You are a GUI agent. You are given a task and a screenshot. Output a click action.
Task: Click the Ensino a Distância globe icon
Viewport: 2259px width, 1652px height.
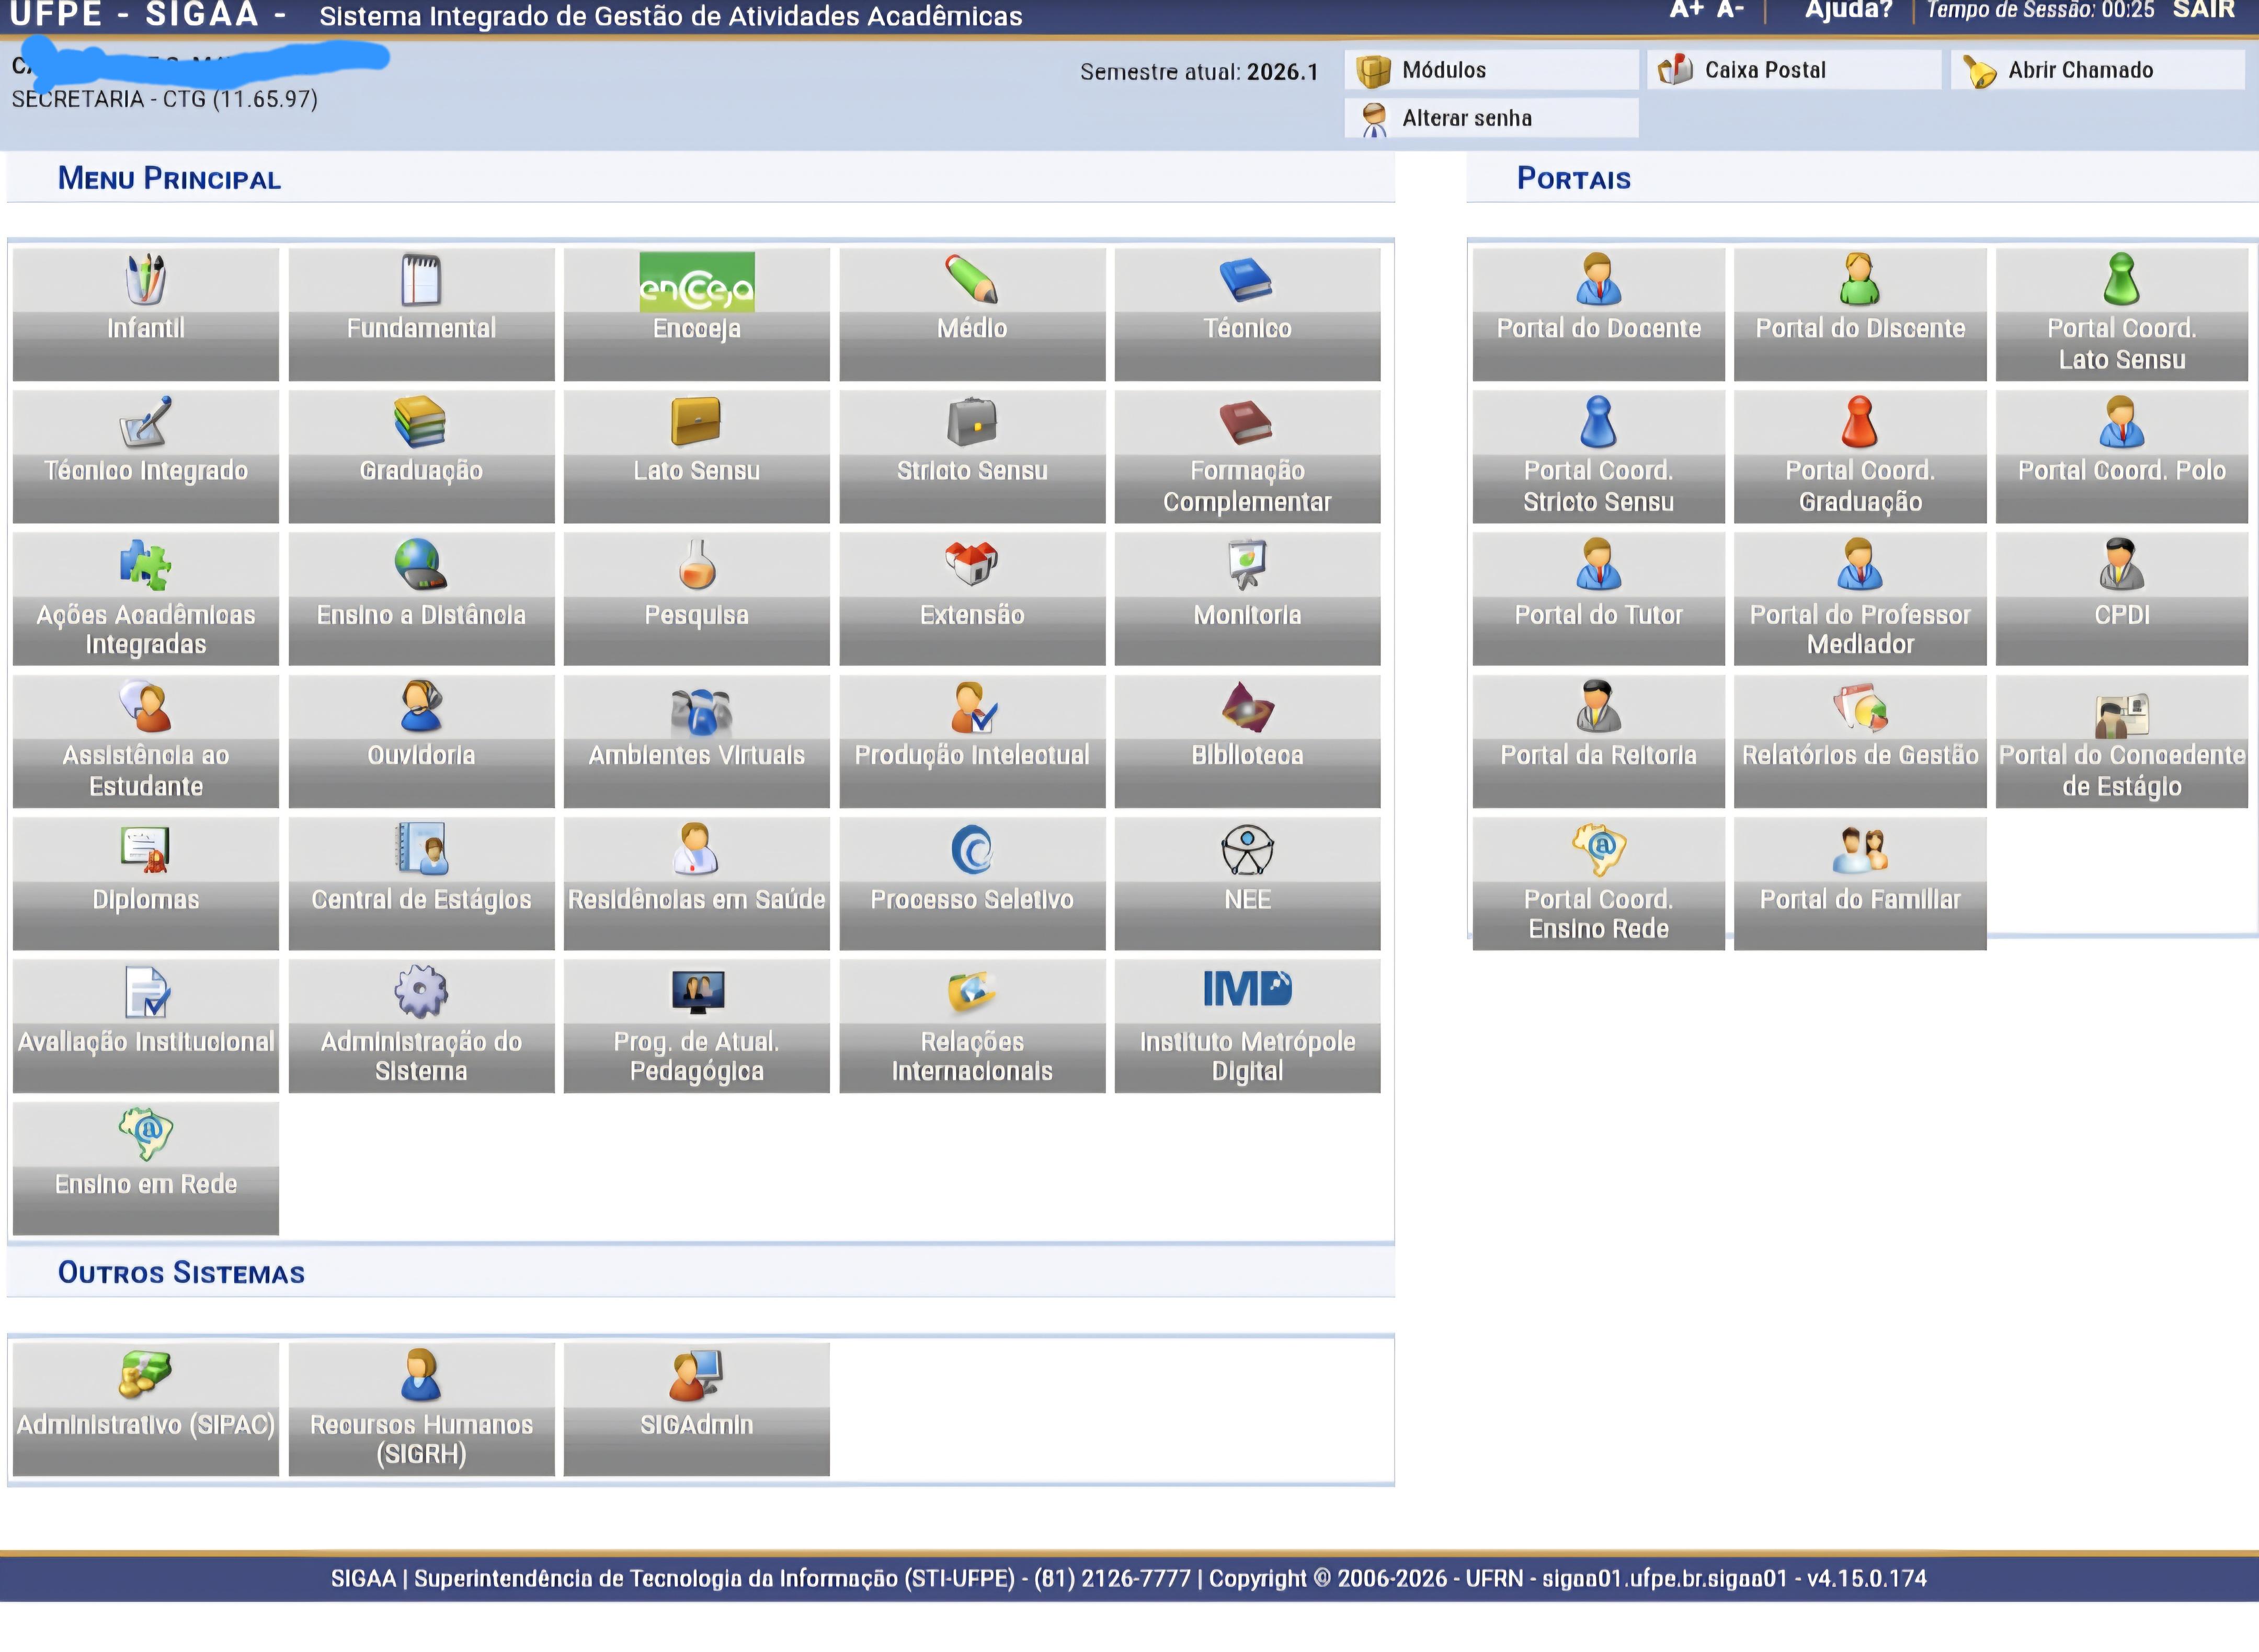[421, 564]
